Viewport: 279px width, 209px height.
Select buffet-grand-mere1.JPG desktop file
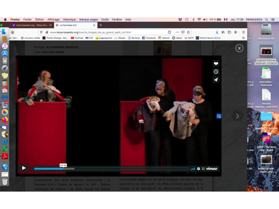(266, 164)
